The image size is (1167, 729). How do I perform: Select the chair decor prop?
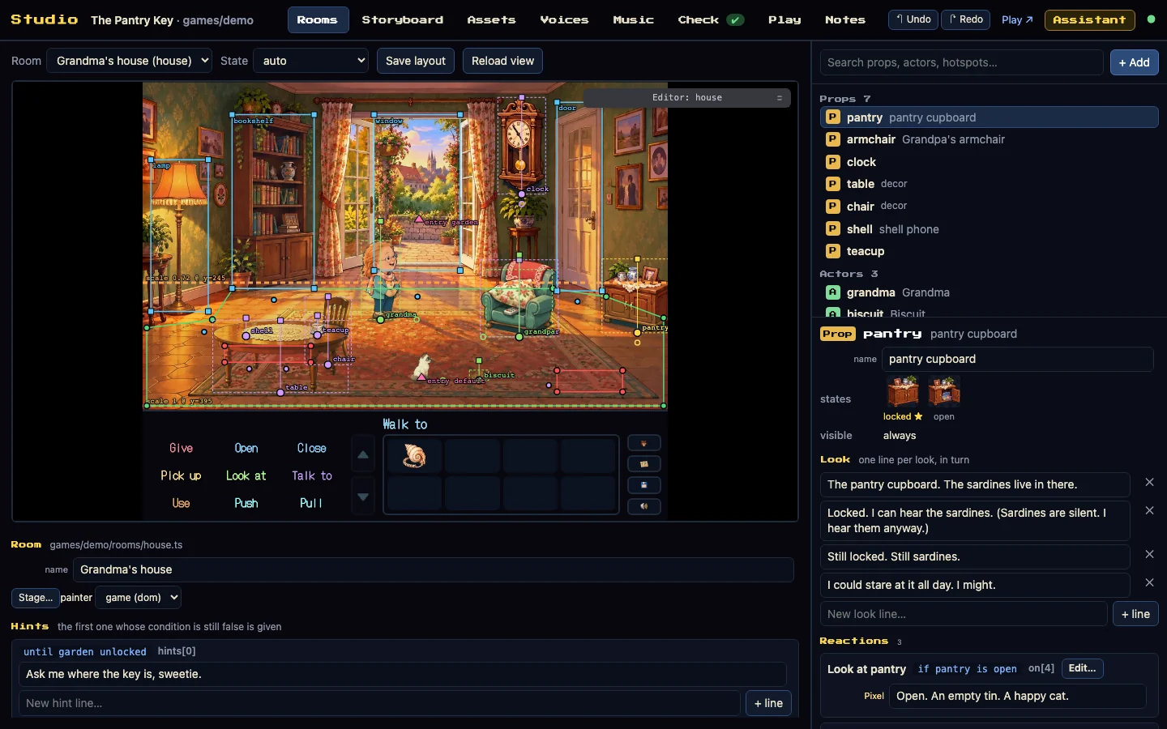click(989, 207)
